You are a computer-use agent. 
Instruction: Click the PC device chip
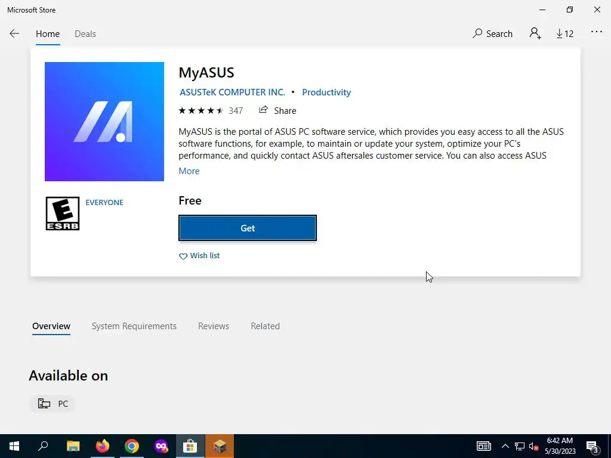[53, 404]
